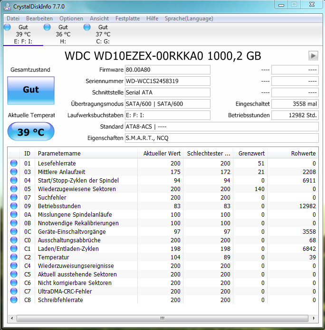
Task: Click status icon for Nnotwendige Rekalibrierungen
Action: [14, 223]
